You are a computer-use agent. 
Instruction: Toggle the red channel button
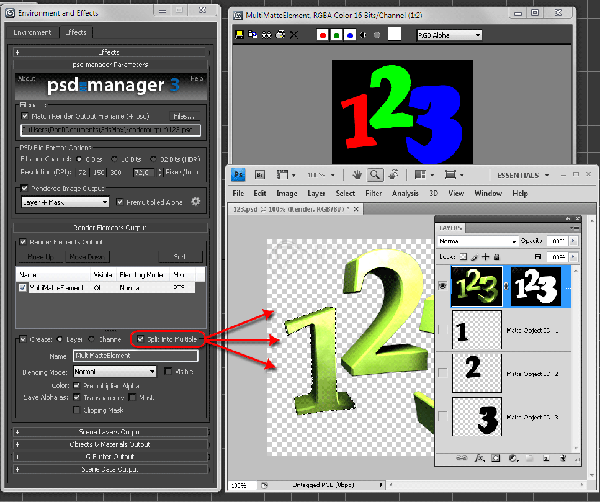323,35
